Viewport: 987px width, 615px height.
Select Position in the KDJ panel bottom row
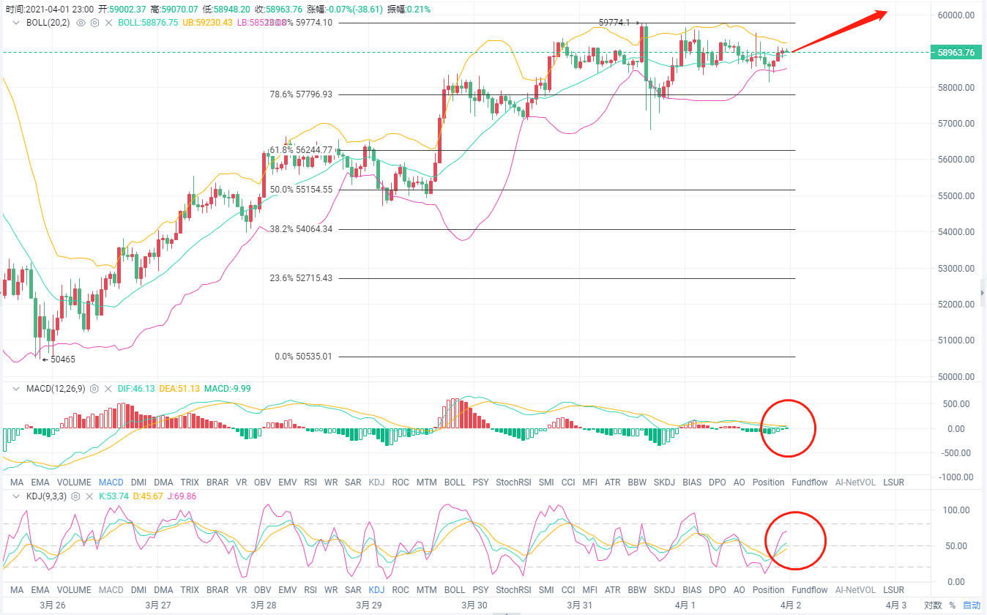[769, 590]
